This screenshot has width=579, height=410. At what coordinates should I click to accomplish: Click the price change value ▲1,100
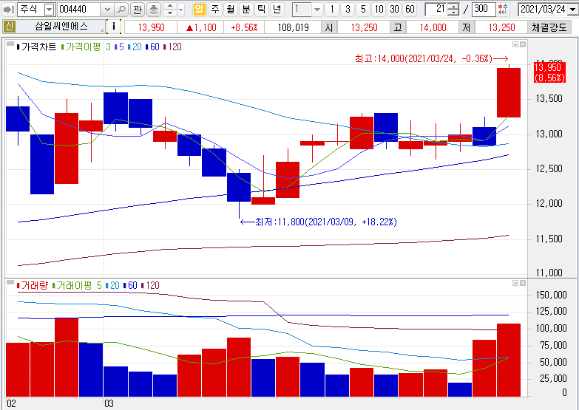pos(200,27)
